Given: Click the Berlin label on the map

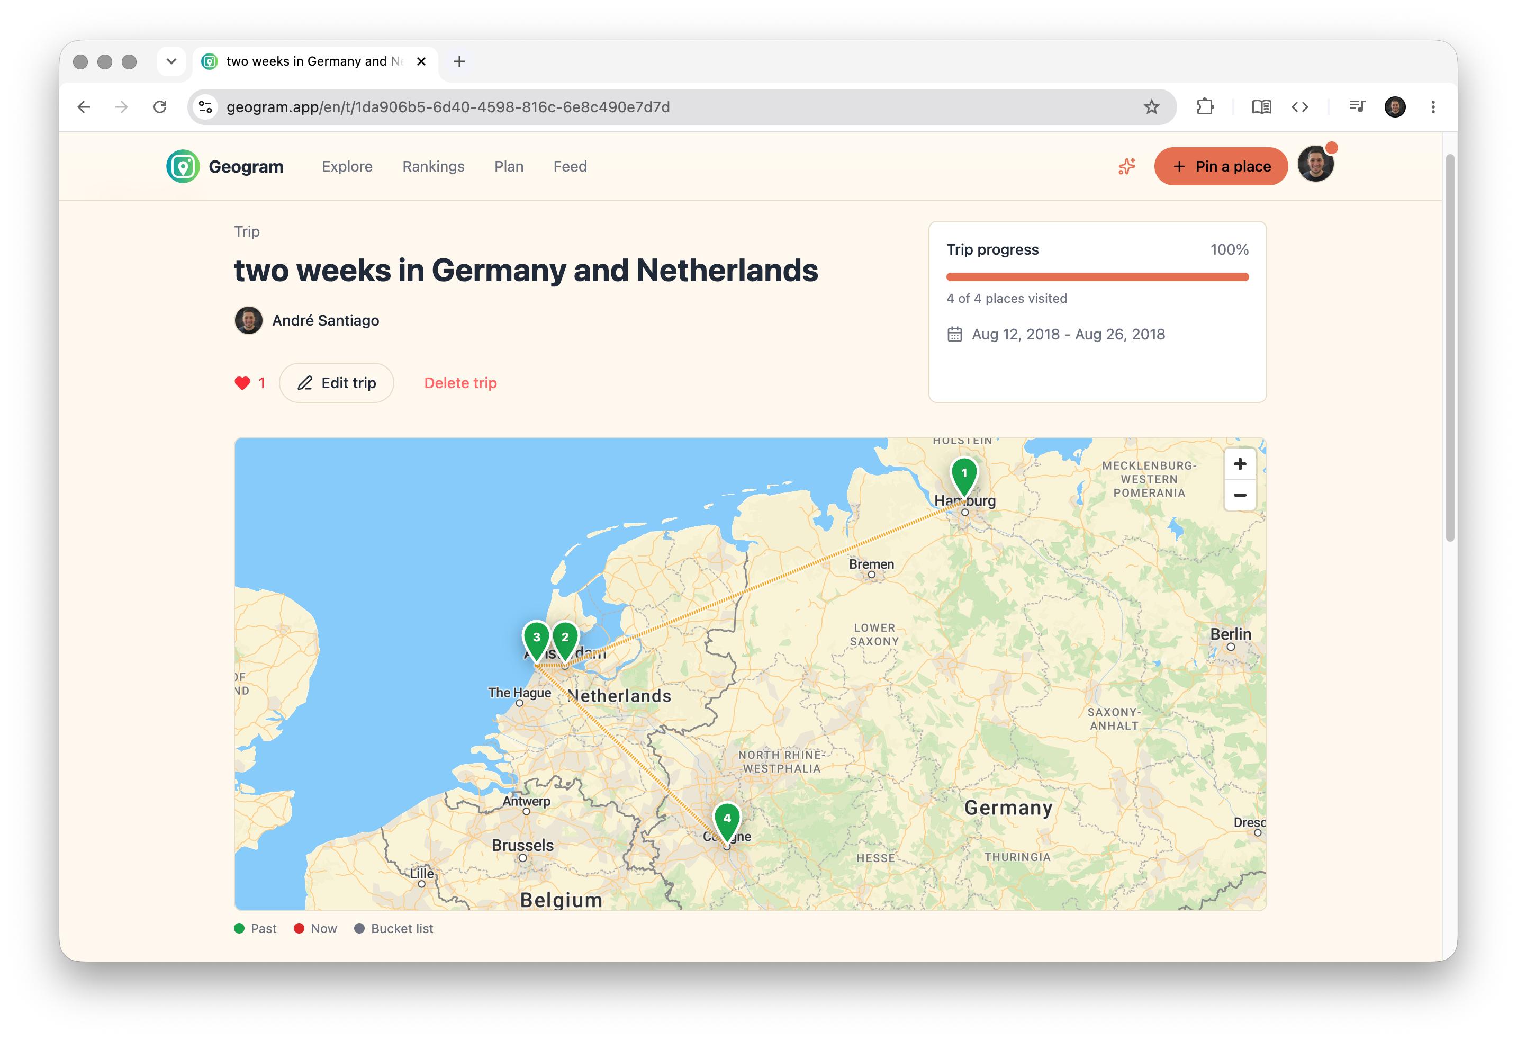Looking at the screenshot, I should click(1231, 634).
